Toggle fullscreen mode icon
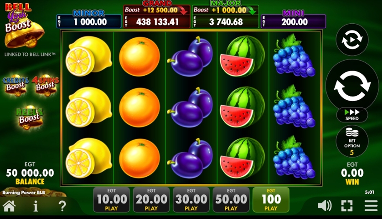The image size is (382, 219). tap(347, 206)
